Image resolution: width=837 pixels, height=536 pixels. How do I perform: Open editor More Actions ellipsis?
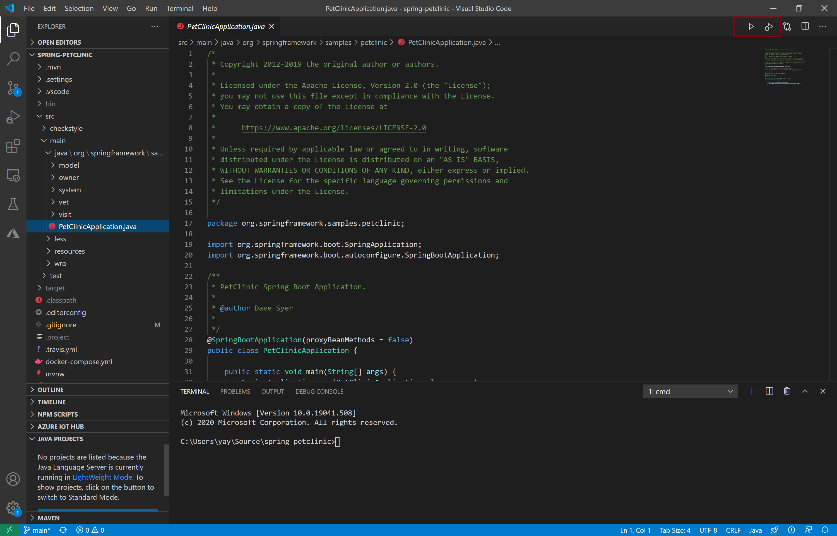pos(823,27)
